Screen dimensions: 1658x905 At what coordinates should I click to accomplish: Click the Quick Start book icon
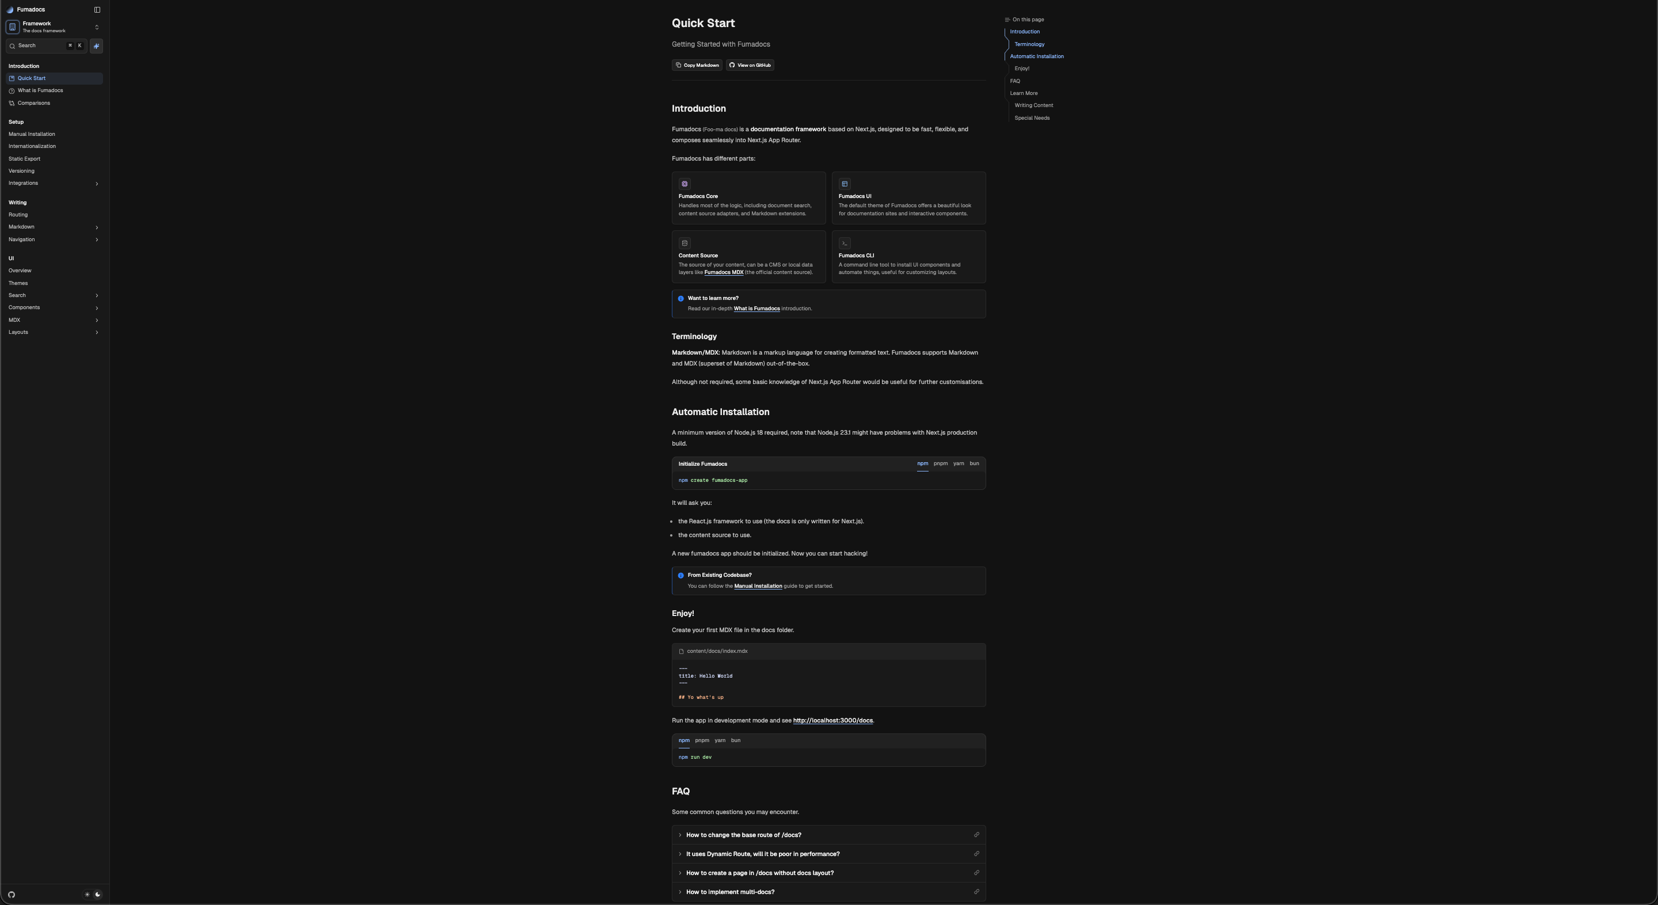[12, 78]
